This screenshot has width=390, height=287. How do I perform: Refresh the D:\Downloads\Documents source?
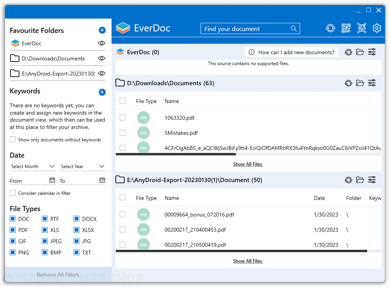click(349, 83)
